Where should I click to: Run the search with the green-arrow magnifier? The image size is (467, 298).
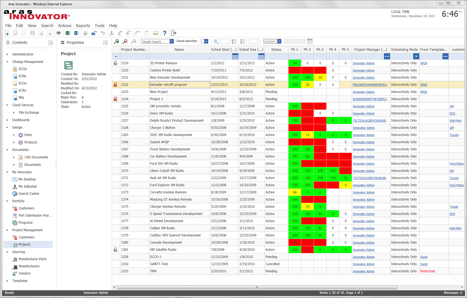pyautogui.click(x=117, y=41)
